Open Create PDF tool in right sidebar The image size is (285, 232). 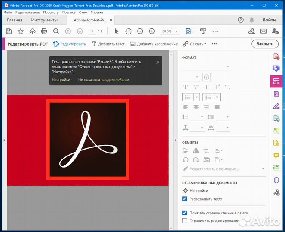pyautogui.click(x=276, y=57)
